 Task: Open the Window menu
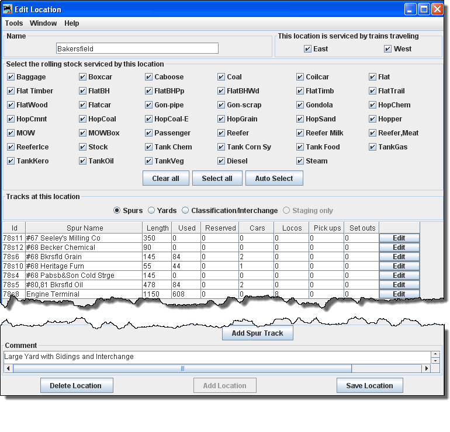click(x=43, y=23)
